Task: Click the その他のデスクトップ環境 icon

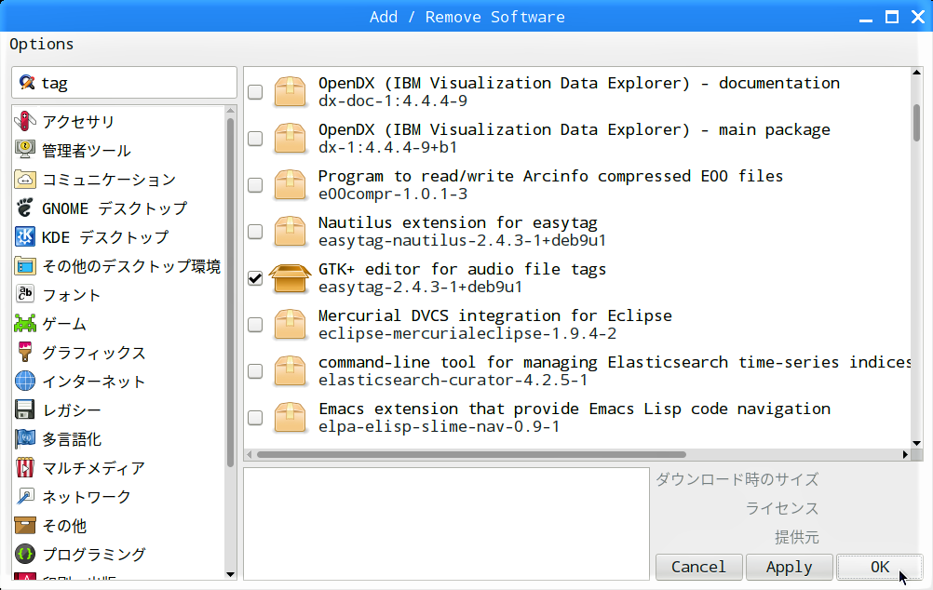Action: tap(25, 266)
